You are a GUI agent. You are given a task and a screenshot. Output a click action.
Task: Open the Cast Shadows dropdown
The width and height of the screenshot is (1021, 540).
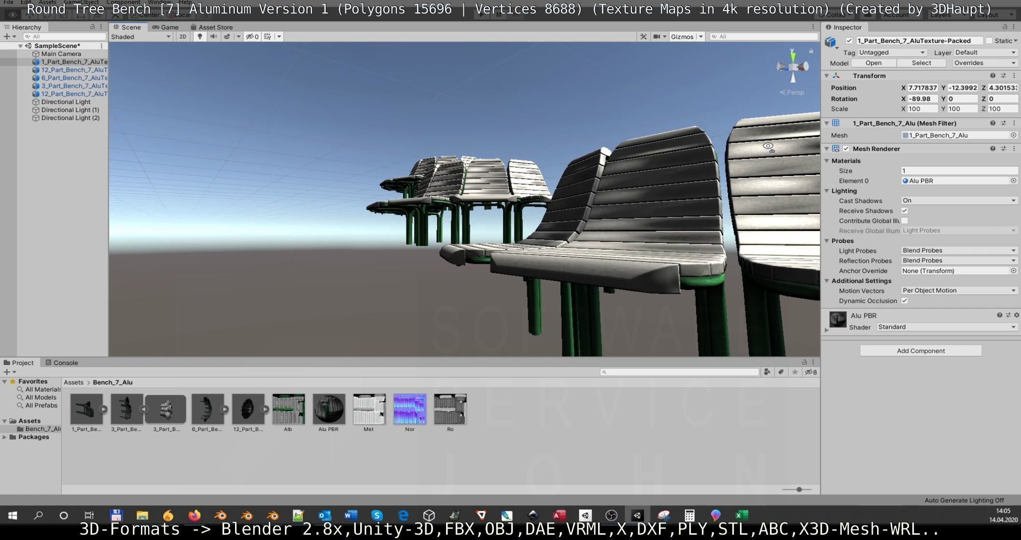click(x=959, y=201)
